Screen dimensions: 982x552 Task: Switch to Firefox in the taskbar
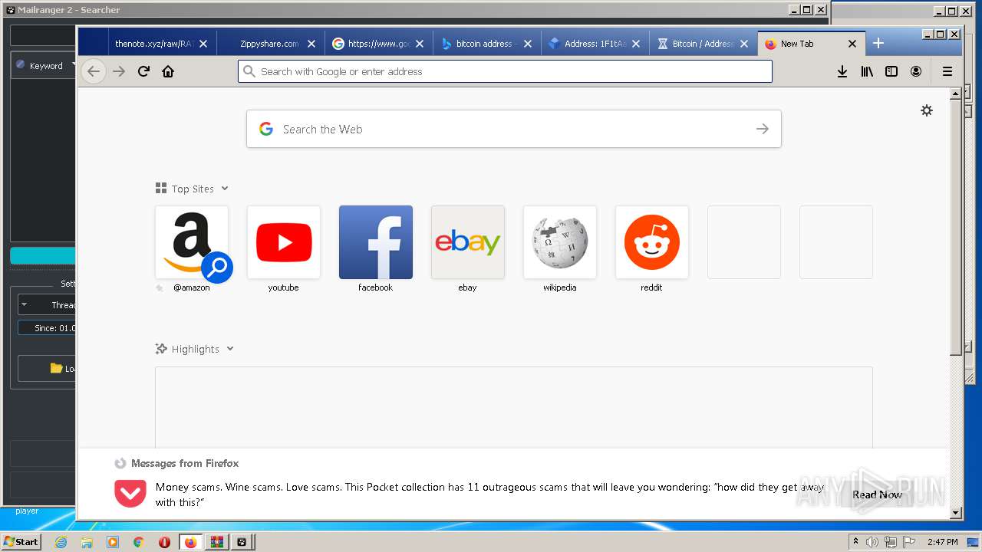[190, 542]
